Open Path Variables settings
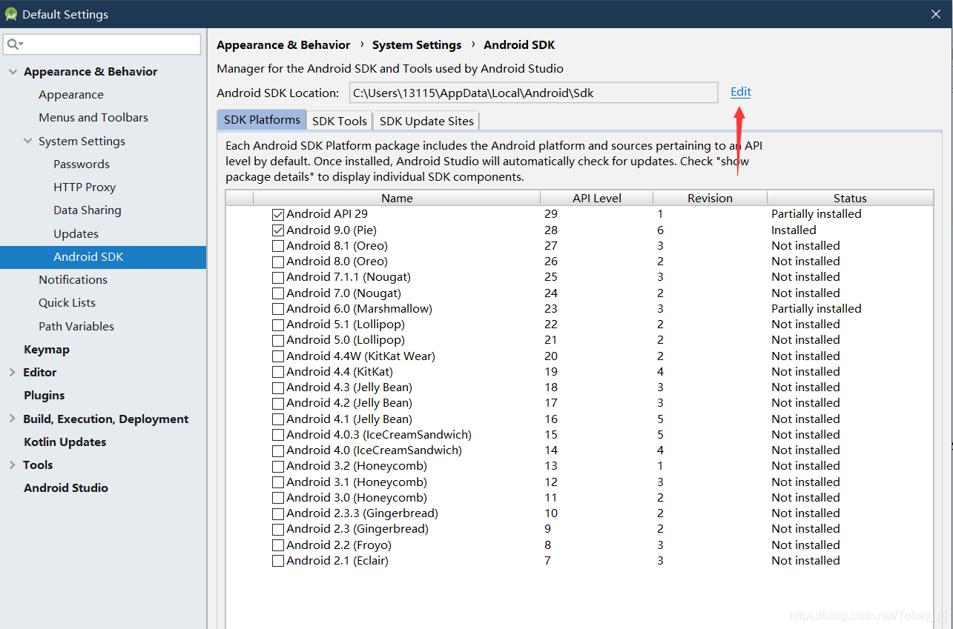The image size is (953, 629). click(x=76, y=326)
